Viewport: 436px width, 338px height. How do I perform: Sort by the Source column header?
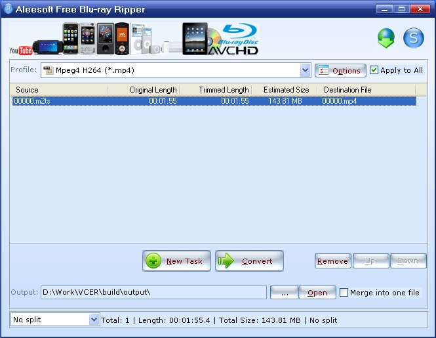click(58, 90)
